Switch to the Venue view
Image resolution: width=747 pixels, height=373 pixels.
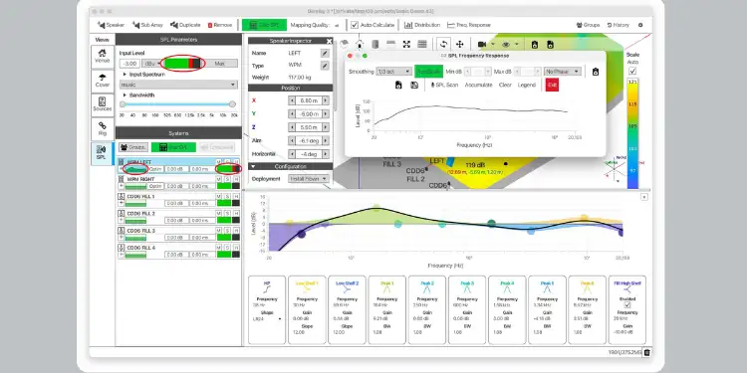pyautogui.click(x=102, y=57)
